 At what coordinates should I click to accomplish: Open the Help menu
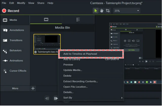point(50,3)
